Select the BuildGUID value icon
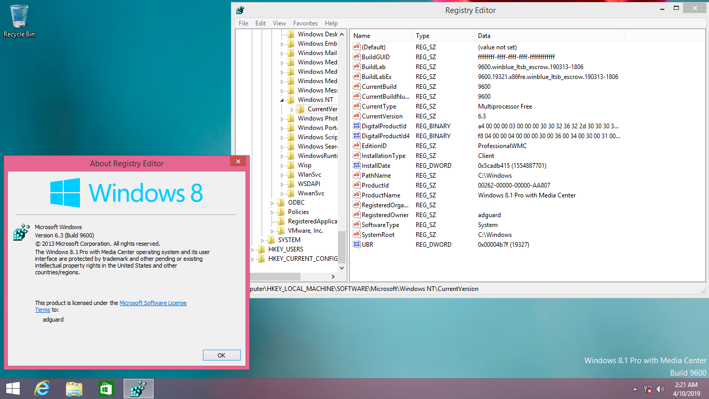This screenshot has height=399, width=709. 357,57
